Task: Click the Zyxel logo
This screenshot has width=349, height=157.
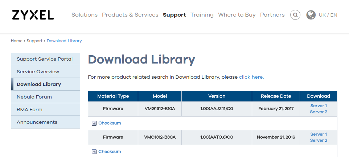Action: 33,15
